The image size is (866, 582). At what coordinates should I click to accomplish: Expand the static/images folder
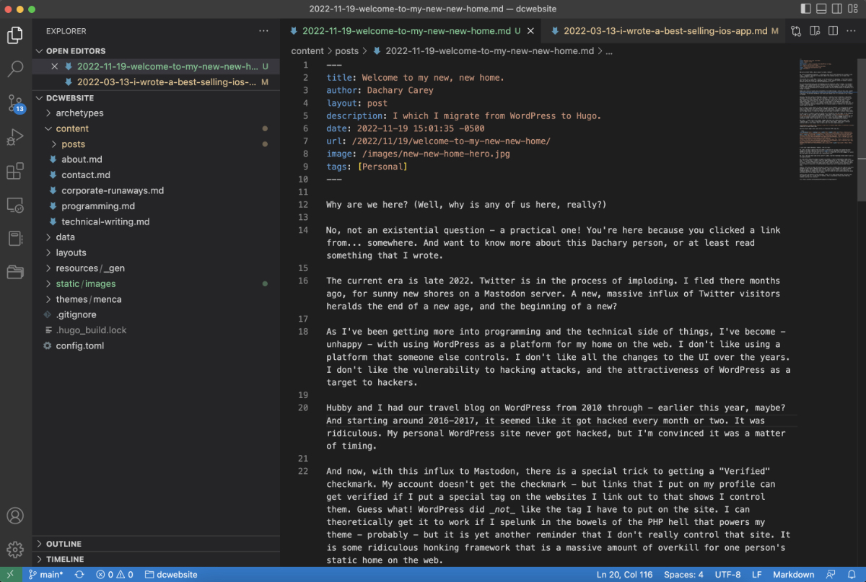[156, 283]
